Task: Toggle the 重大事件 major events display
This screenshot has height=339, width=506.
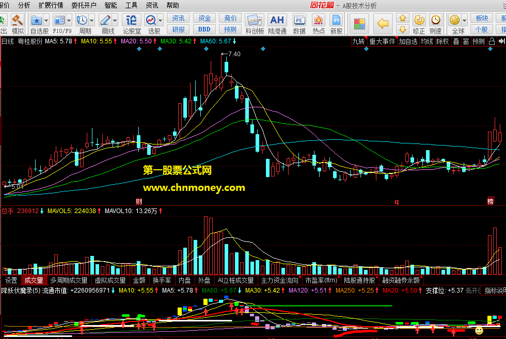Action: (382, 42)
